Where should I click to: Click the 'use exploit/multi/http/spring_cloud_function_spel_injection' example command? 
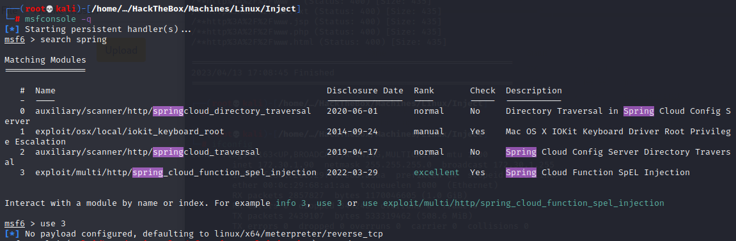[513, 203]
